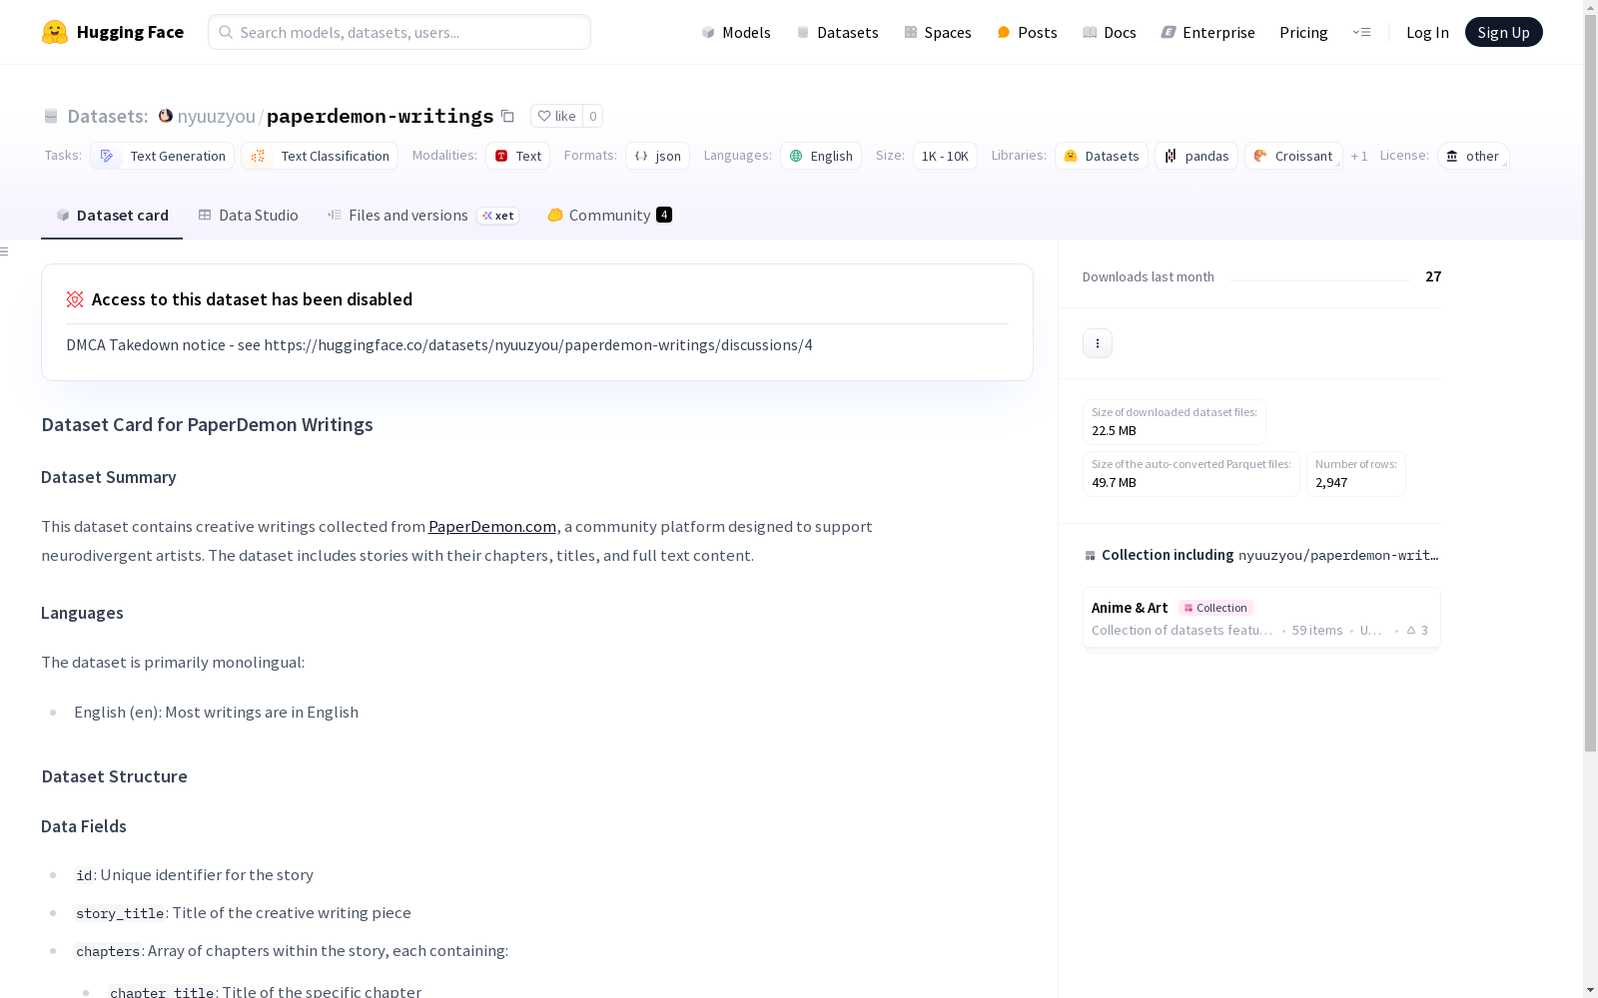Image resolution: width=1598 pixels, height=998 pixels.
Task: Click the story_title field name
Action: point(120,913)
